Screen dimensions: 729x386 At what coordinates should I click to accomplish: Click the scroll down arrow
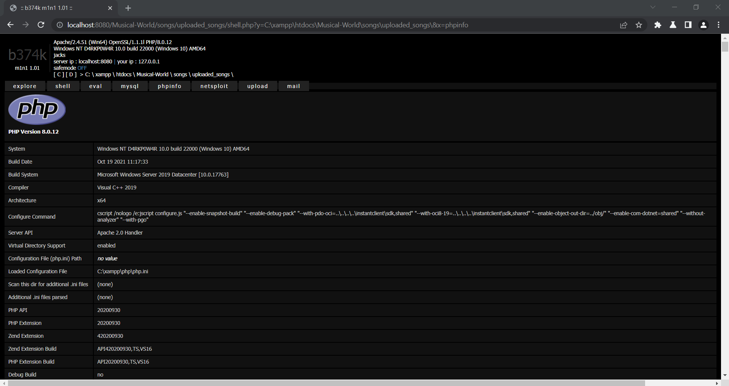coord(725,375)
